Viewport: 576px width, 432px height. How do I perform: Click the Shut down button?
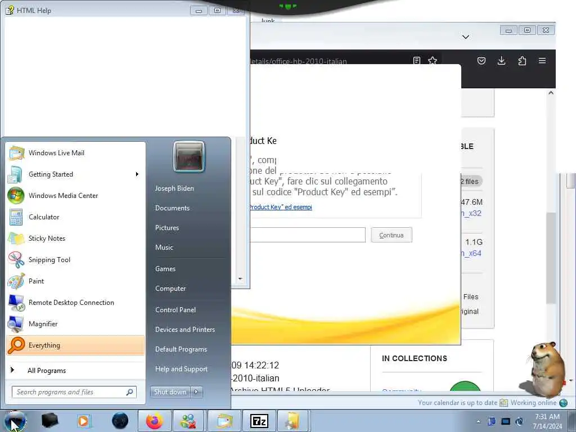pos(170,392)
